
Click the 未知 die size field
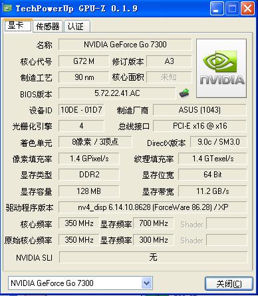(x=169, y=77)
